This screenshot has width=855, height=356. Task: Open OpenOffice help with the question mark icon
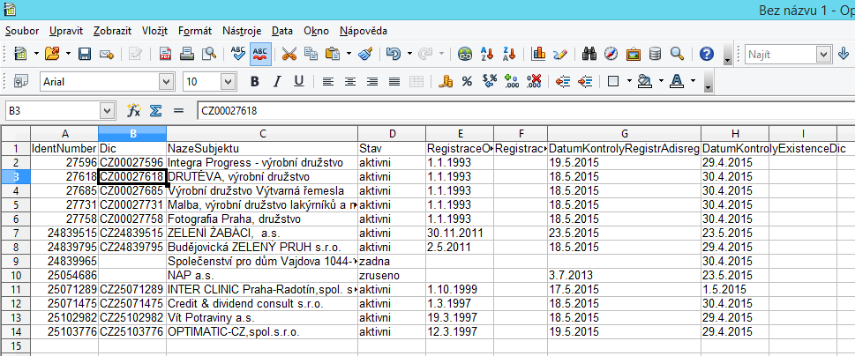(707, 54)
